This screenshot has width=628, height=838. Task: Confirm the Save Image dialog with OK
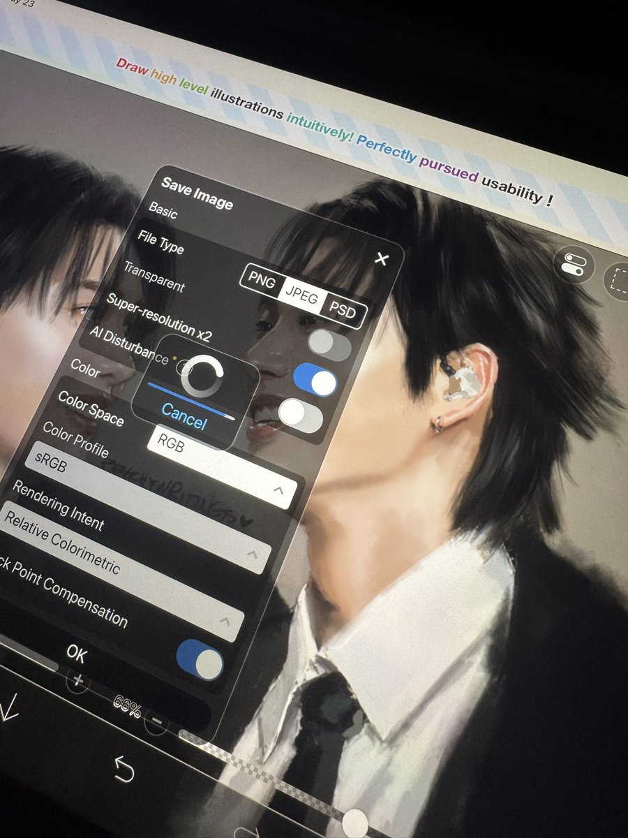coord(77,654)
